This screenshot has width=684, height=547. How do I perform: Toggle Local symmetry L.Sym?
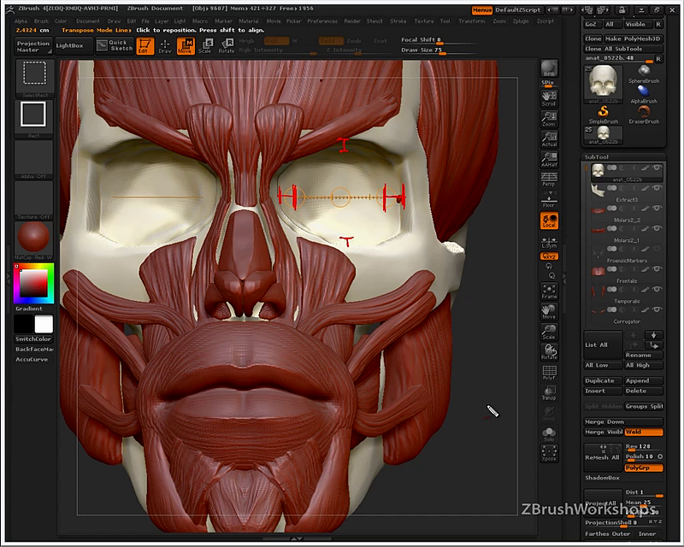tap(549, 241)
